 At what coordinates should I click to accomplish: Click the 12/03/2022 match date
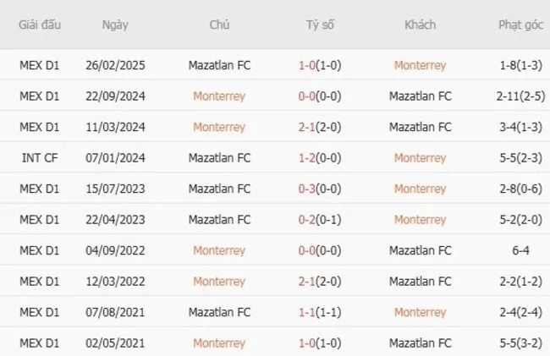(x=115, y=281)
